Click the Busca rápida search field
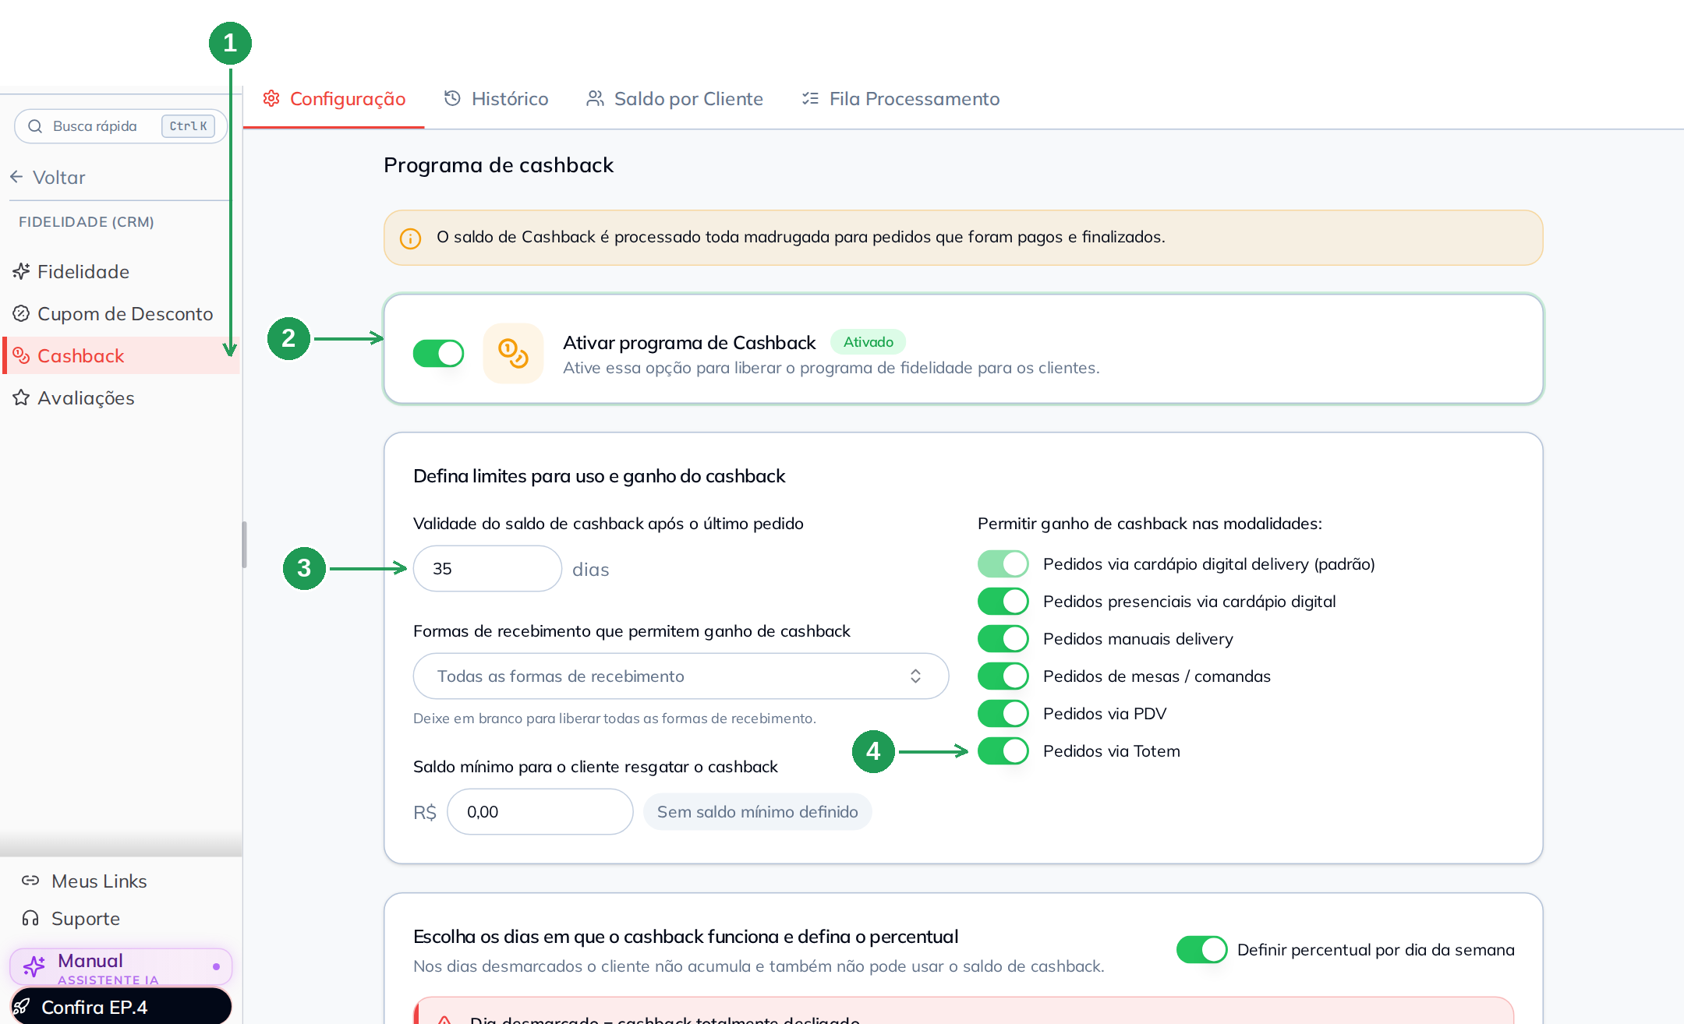Viewport: 1684px width, 1024px height. 121,126
